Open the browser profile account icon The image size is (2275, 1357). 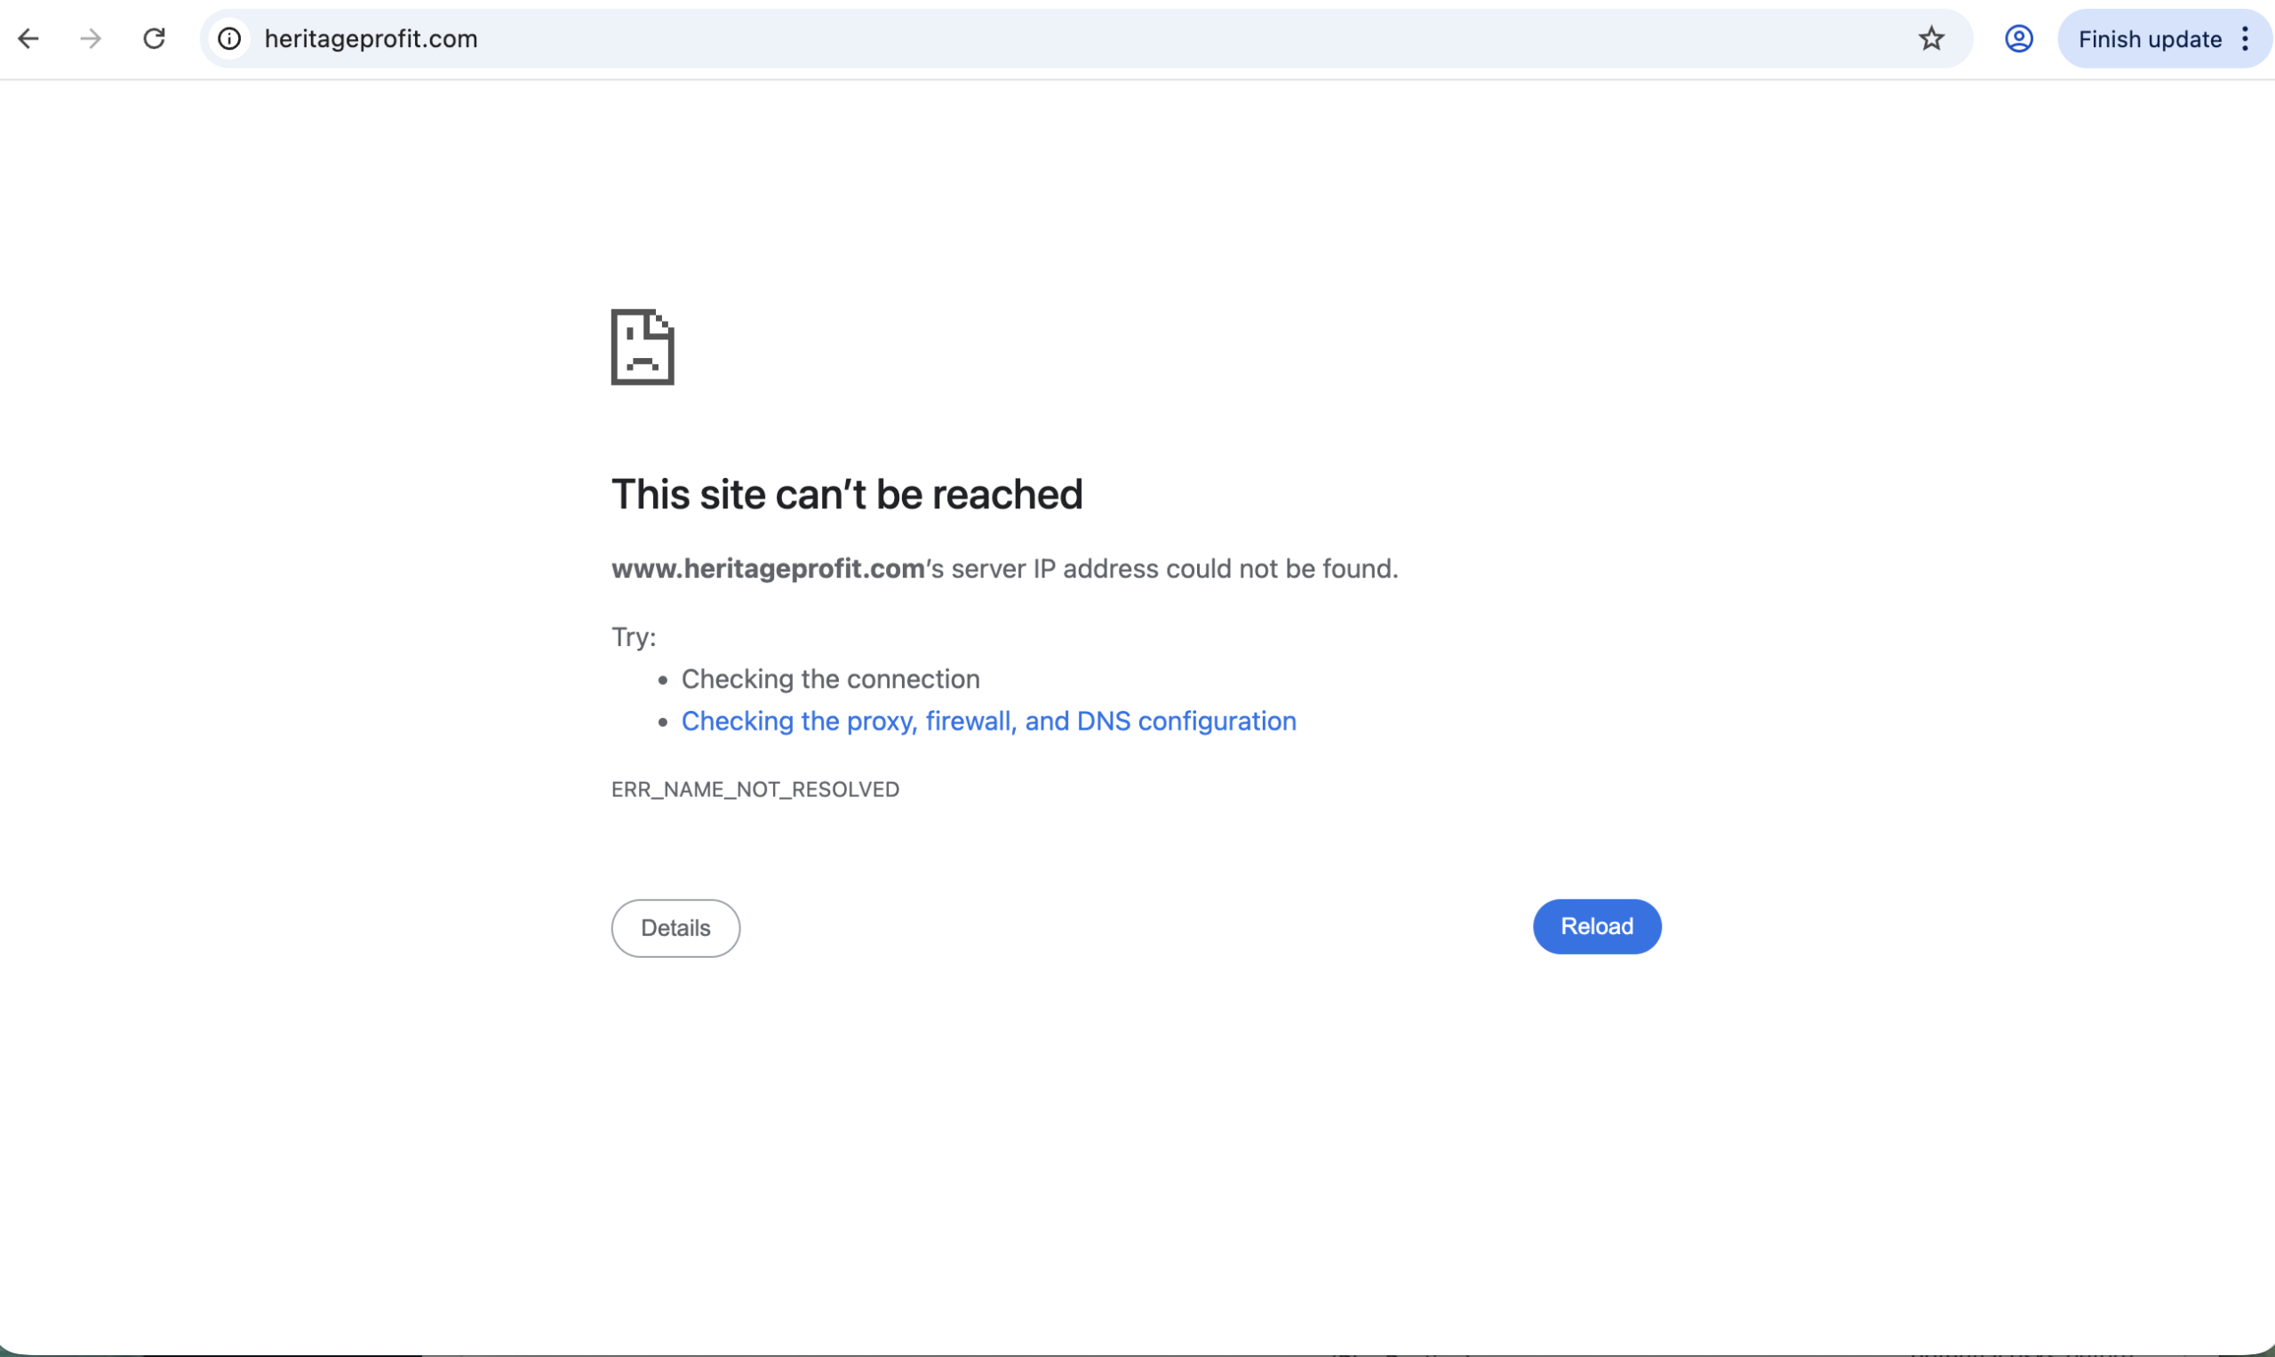2019,38
